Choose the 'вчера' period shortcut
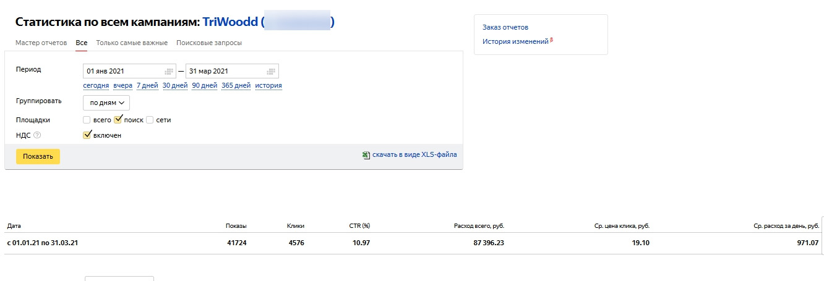 (122, 86)
